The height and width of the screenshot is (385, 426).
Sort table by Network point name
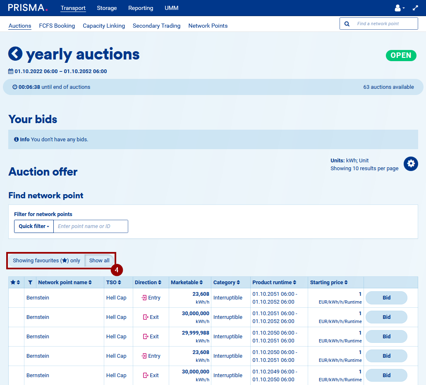[65, 283]
